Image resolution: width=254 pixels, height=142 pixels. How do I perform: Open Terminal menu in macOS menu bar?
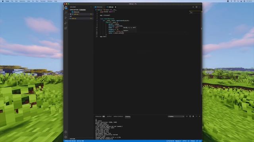click(x=43, y=1)
